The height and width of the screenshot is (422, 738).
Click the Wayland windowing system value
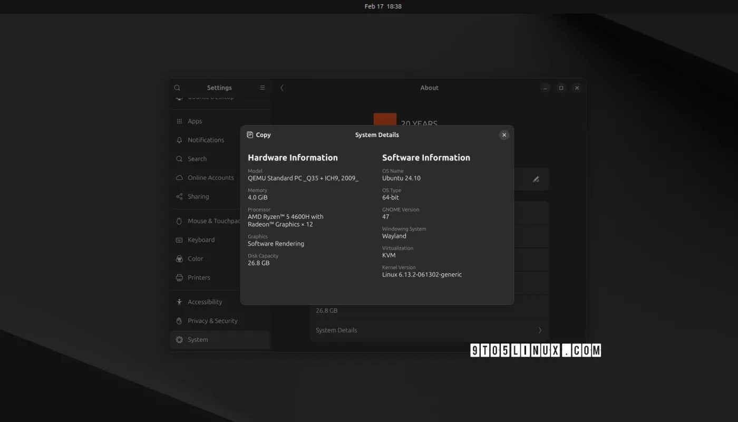click(x=394, y=236)
